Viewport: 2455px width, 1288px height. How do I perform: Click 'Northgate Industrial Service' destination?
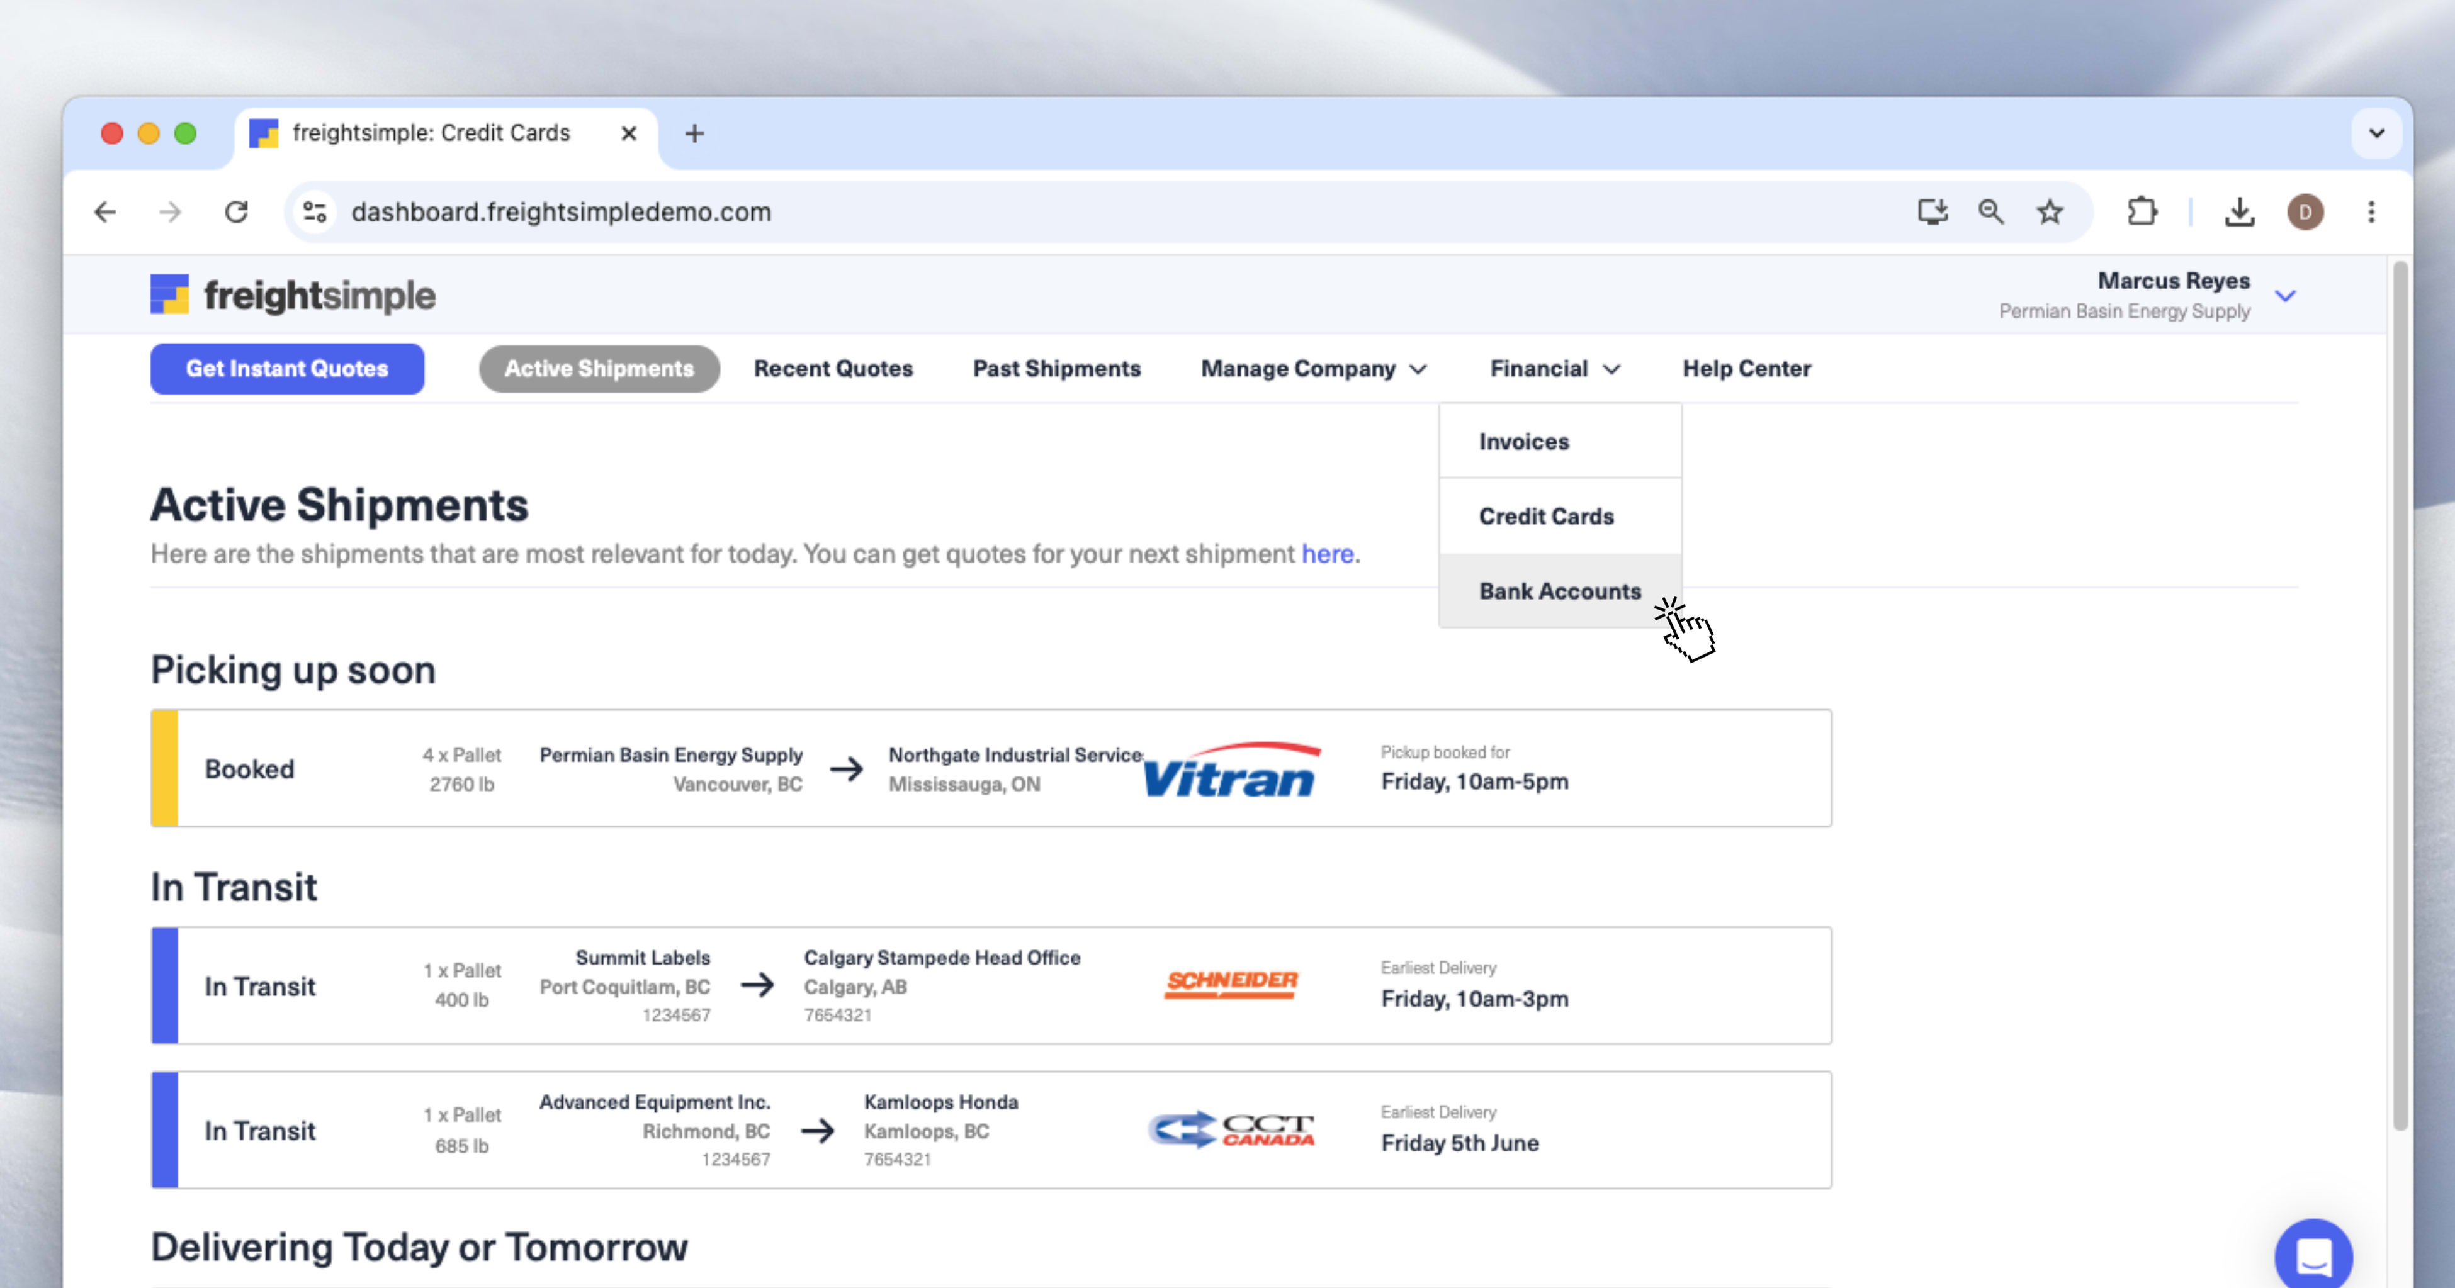1016,754
